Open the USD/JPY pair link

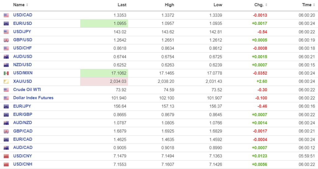(x=22, y=32)
